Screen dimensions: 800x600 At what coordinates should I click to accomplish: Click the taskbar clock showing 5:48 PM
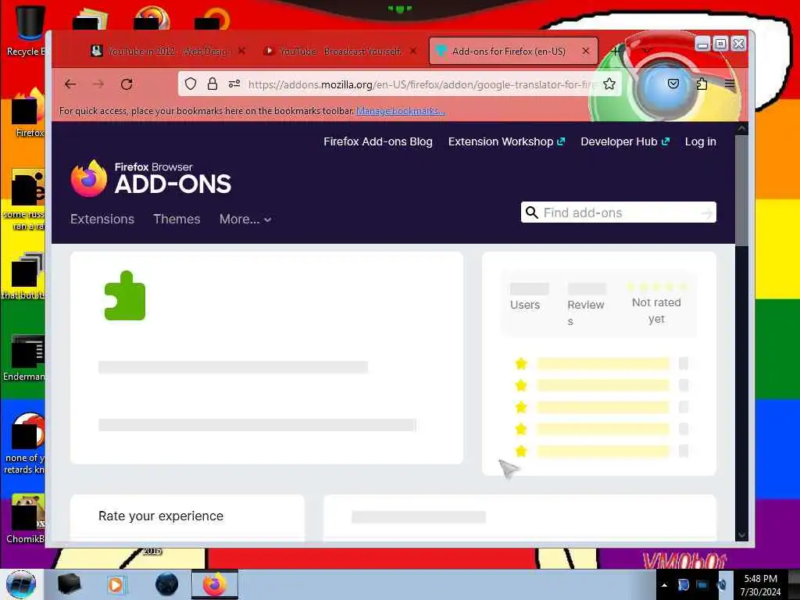point(760,585)
